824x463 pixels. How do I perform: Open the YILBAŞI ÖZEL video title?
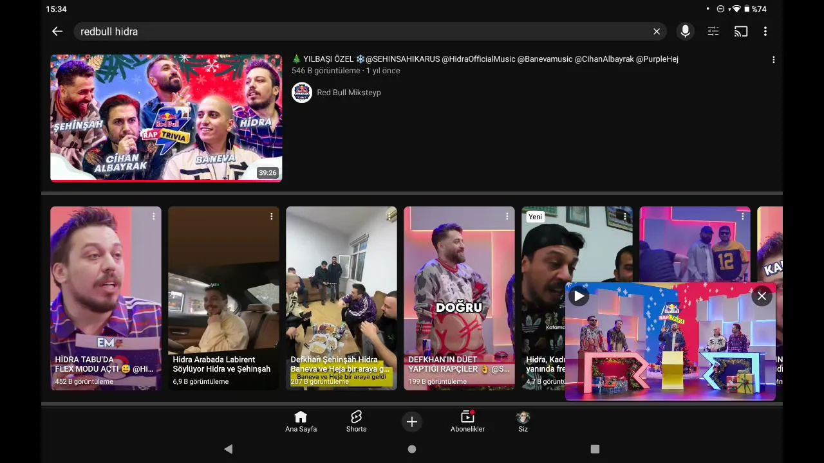tap(485, 59)
